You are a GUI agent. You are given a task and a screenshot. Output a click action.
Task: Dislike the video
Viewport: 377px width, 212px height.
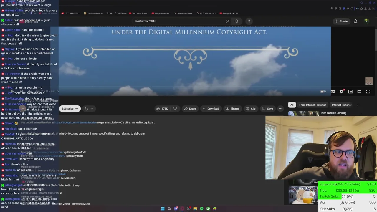(175, 109)
